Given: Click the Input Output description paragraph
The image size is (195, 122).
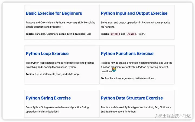Looking at the screenshot, I should click(135, 25).
